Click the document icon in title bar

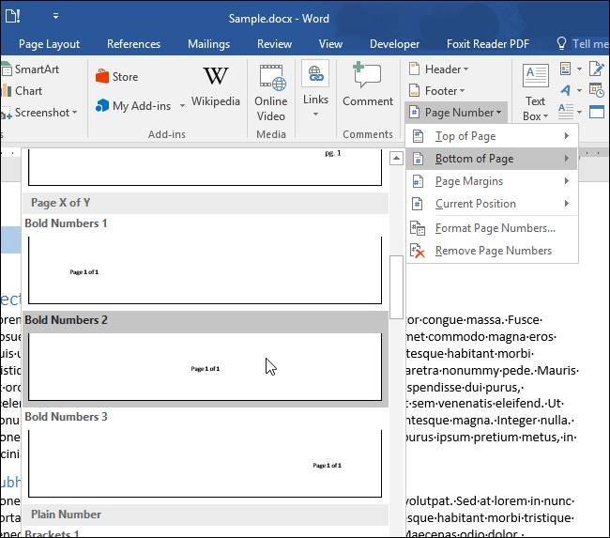pyautogui.click(x=12, y=16)
